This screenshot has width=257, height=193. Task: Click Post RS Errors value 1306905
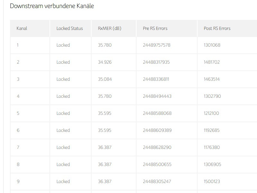pos(212,164)
